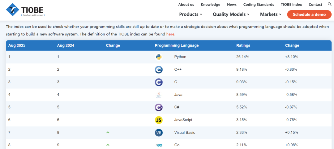Click the Visual Basic VB icon

[159, 133]
